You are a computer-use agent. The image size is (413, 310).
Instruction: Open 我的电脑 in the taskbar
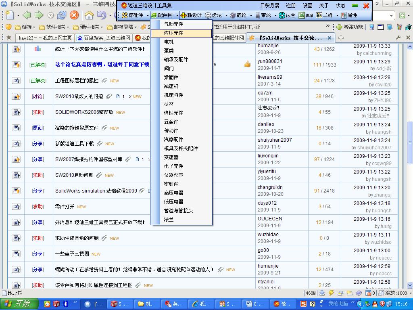tap(338, 304)
